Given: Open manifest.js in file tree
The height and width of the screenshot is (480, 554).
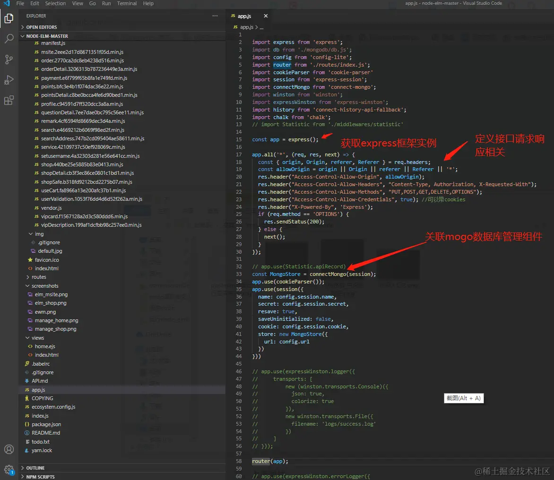Looking at the screenshot, I should [x=53, y=43].
